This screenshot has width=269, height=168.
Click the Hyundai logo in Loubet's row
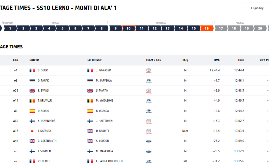point(149,161)
